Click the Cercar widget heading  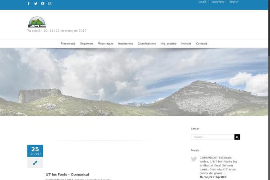pos(195,129)
